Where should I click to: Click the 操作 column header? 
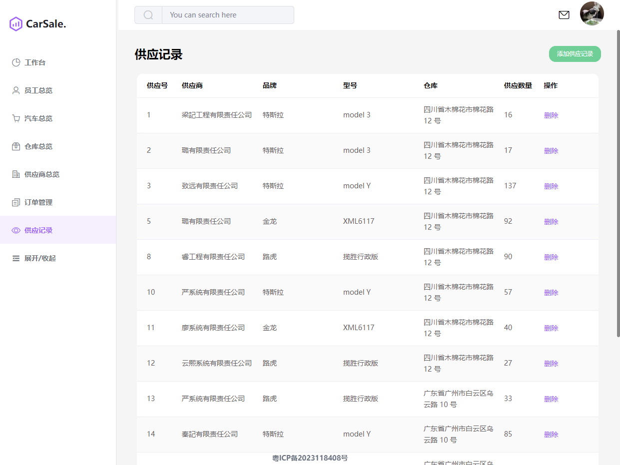[x=551, y=86]
